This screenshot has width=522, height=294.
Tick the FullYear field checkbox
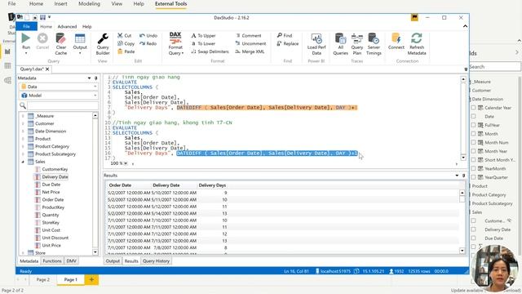pyautogui.click(x=473, y=125)
